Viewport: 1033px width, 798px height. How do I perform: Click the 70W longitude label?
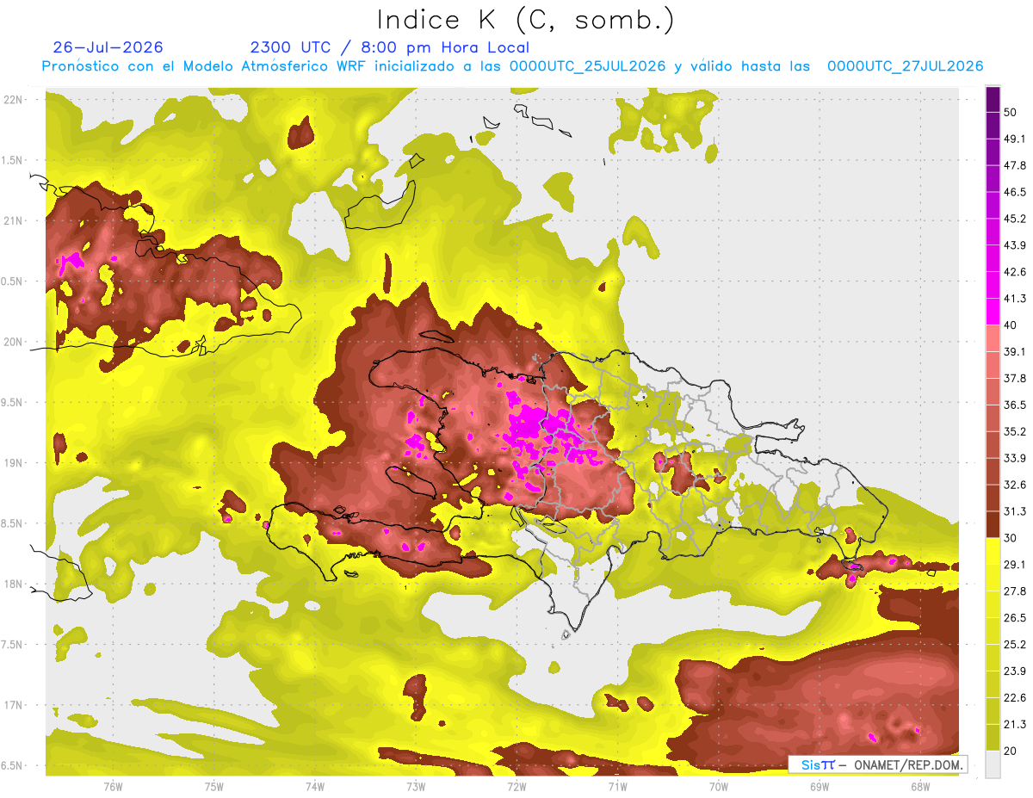719,787
